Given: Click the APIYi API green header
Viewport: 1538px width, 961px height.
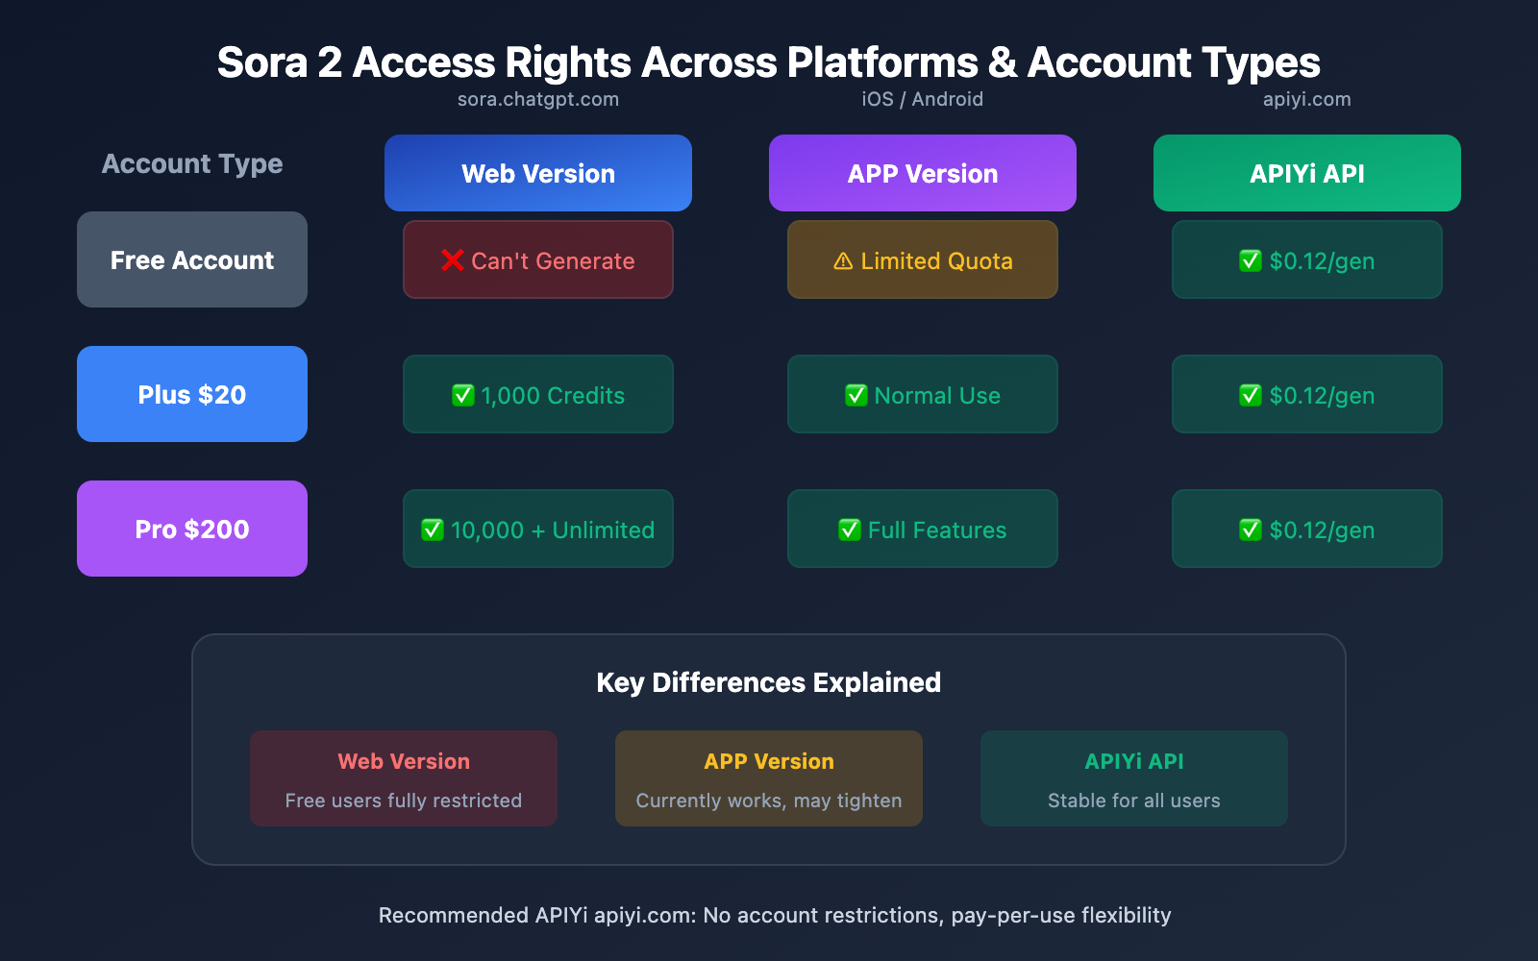Looking at the screenshot, I should [1307, 173].
